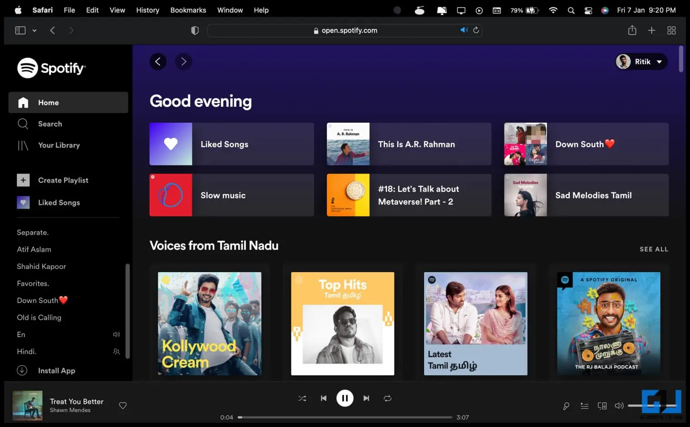The width and height of the screenshot is (690, 427).
Task: Open the Down South shortcut card
Action: (586, 144)
